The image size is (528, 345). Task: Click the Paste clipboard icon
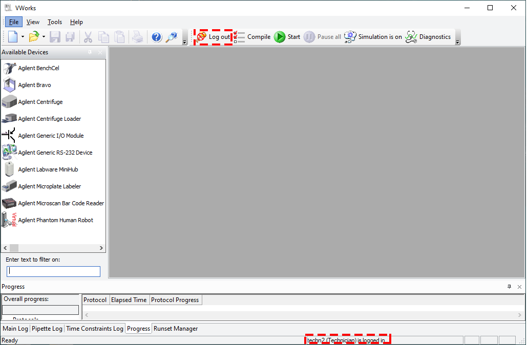[x=119, y=37]
